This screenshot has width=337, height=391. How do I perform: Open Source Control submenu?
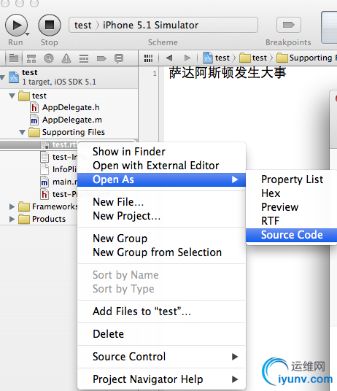point(161,357)
